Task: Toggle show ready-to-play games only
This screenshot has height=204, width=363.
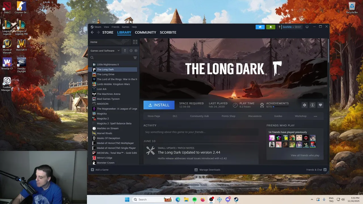Action: 136,51
